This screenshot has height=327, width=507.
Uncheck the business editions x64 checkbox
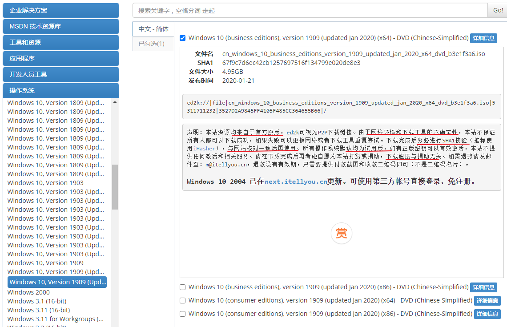pyautogui.click(x=183, y=38)
